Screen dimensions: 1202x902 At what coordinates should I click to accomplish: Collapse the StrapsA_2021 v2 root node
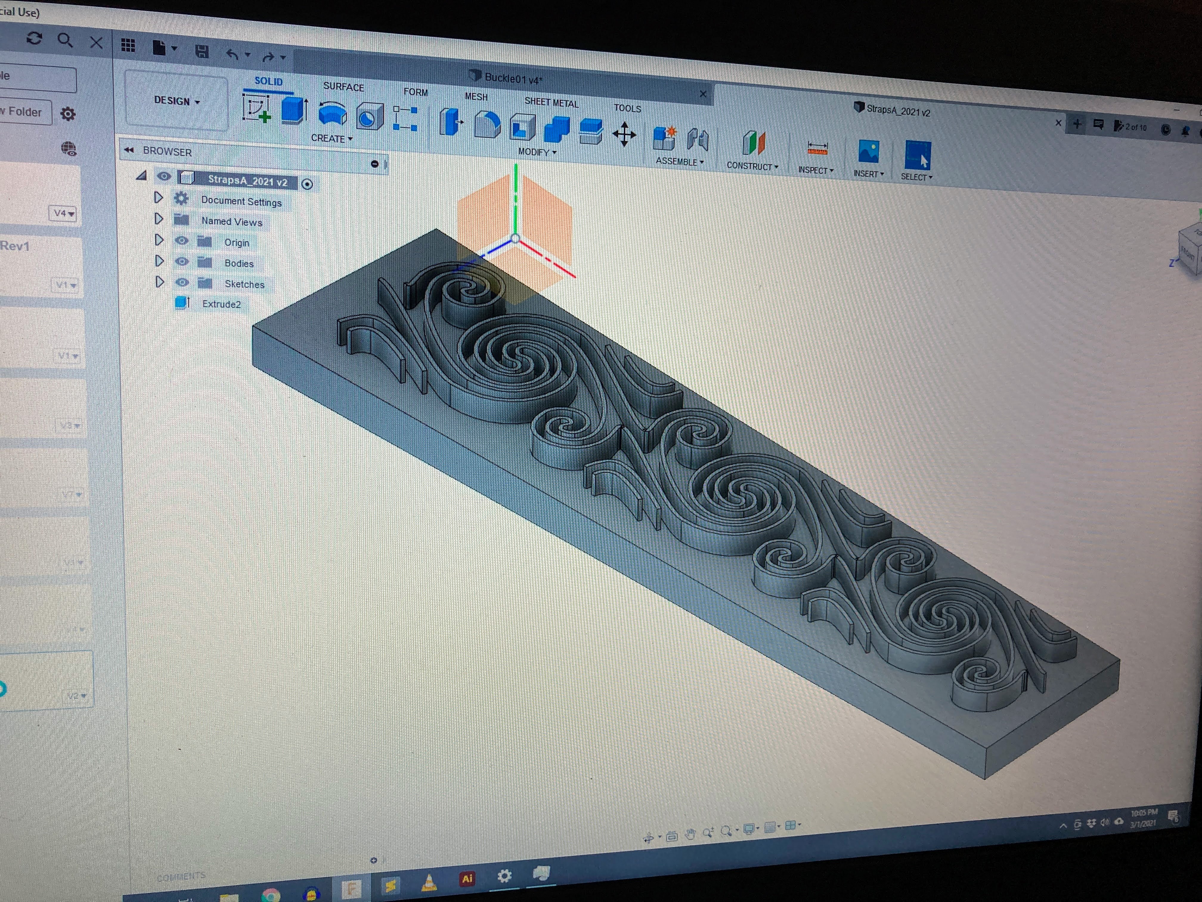click(x=142, y=175)
